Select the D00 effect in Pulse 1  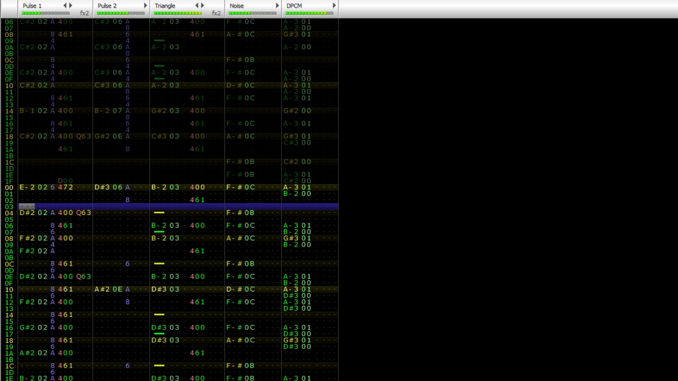65,181
